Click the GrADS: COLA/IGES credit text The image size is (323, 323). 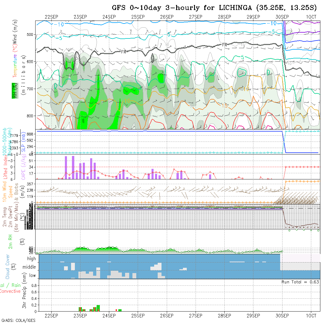tap(18, 320)
